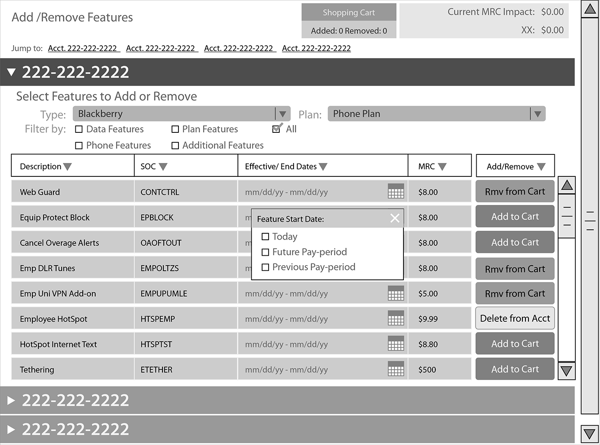Open calendar picker in Employee HotSpot row

coord(396,318)
